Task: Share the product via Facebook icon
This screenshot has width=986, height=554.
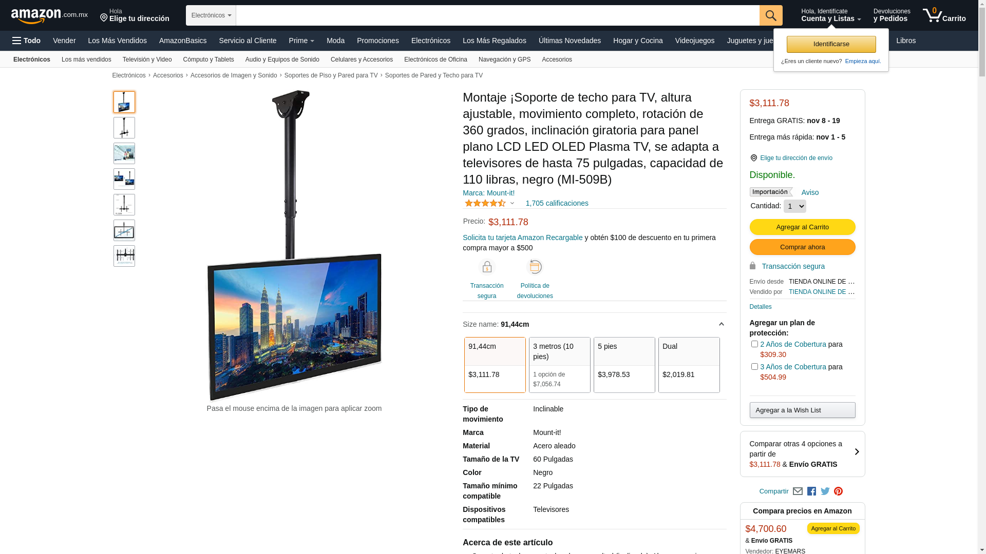Action: [811, 491]
